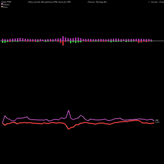The height and width of the screenshot is (164, 164).
Task: Click the 'MunafaSutra(TM) charts for JFR' heading
Action: tap(56, 2)
